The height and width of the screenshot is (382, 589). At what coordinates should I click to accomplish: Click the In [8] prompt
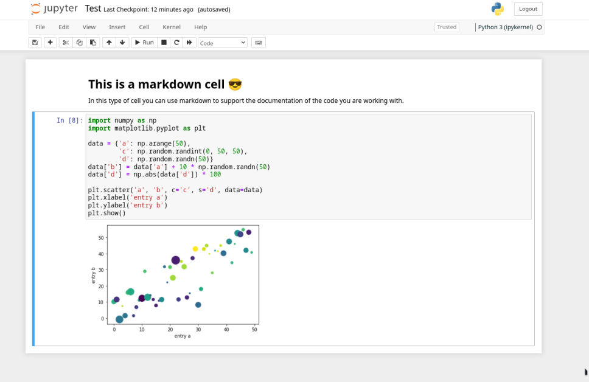pyautogui.click(x=69, y=120)
